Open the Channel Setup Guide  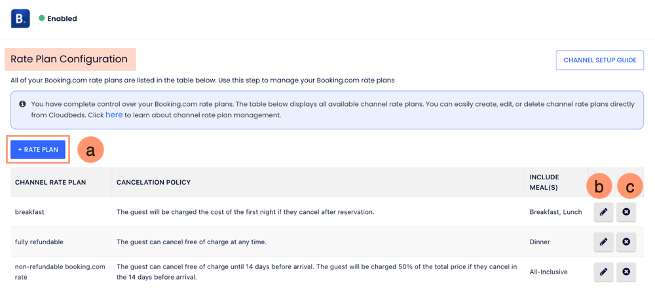(x=599, y=60)
